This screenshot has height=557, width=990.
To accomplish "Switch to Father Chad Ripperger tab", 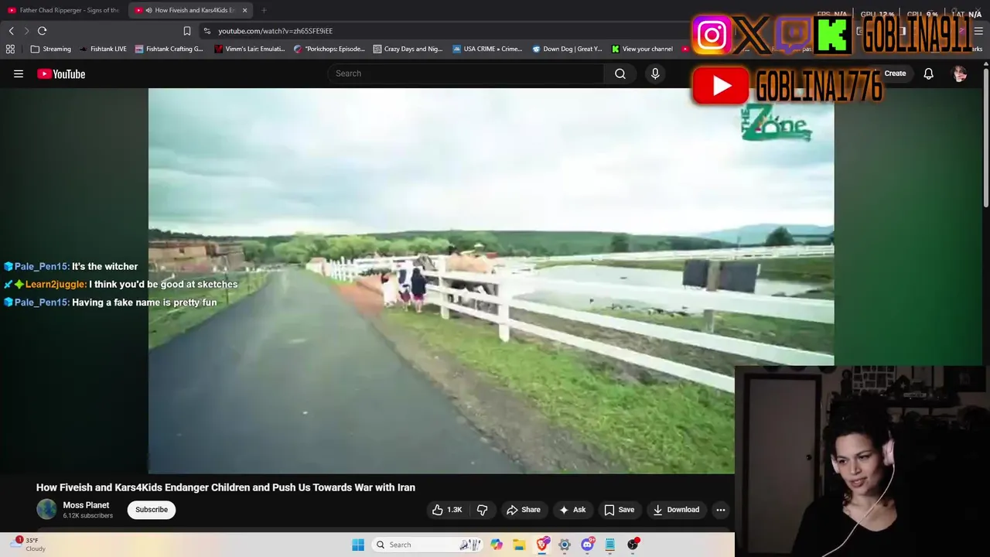I will point(63,10).
